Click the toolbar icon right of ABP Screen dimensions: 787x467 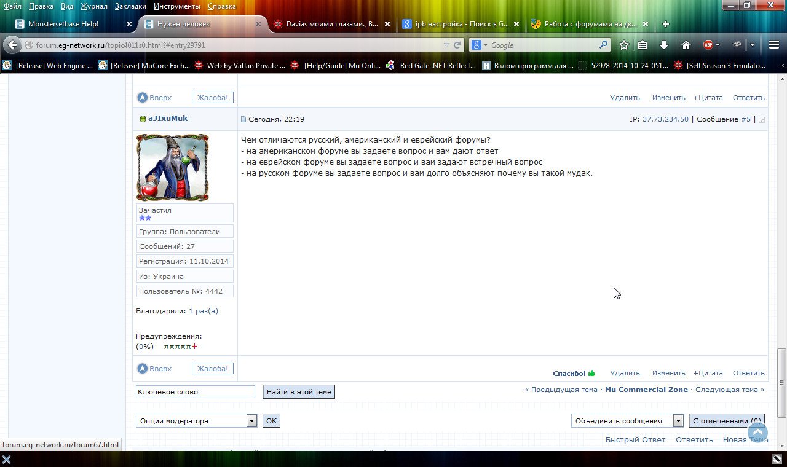[737, 45]
